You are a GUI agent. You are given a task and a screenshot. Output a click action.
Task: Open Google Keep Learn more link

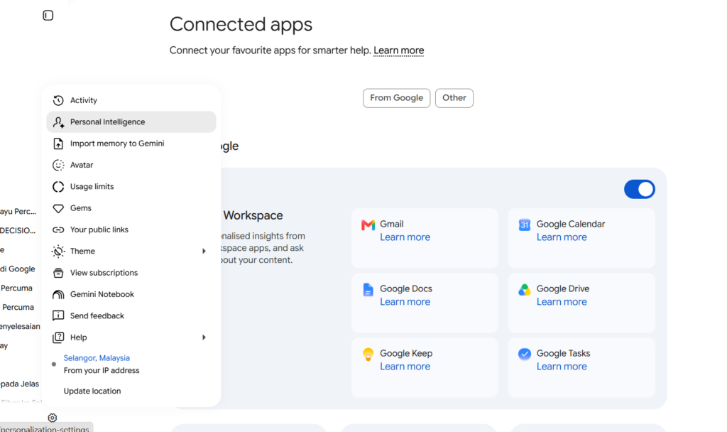coord(405,367)
